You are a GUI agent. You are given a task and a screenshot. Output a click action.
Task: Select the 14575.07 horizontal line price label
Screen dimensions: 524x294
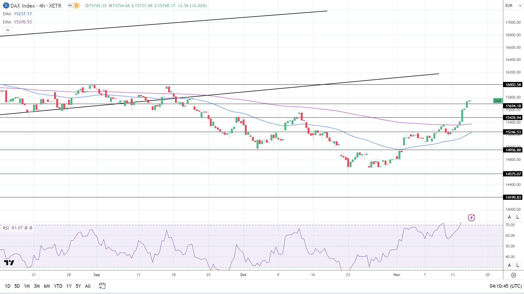513,174
